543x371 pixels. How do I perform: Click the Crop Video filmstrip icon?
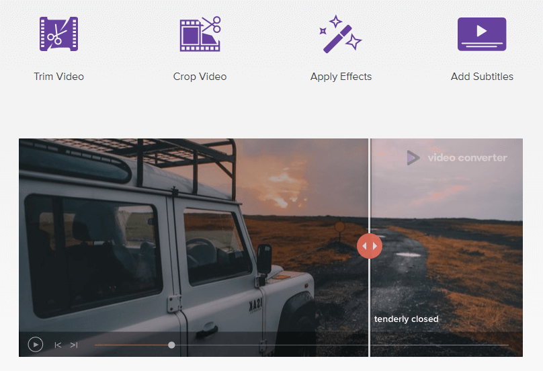pyautogui.click(x=200, y=34)
